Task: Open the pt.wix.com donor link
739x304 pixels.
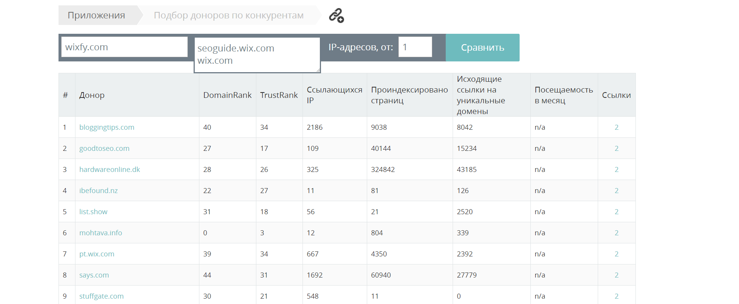Action: [x=97, y=254]
